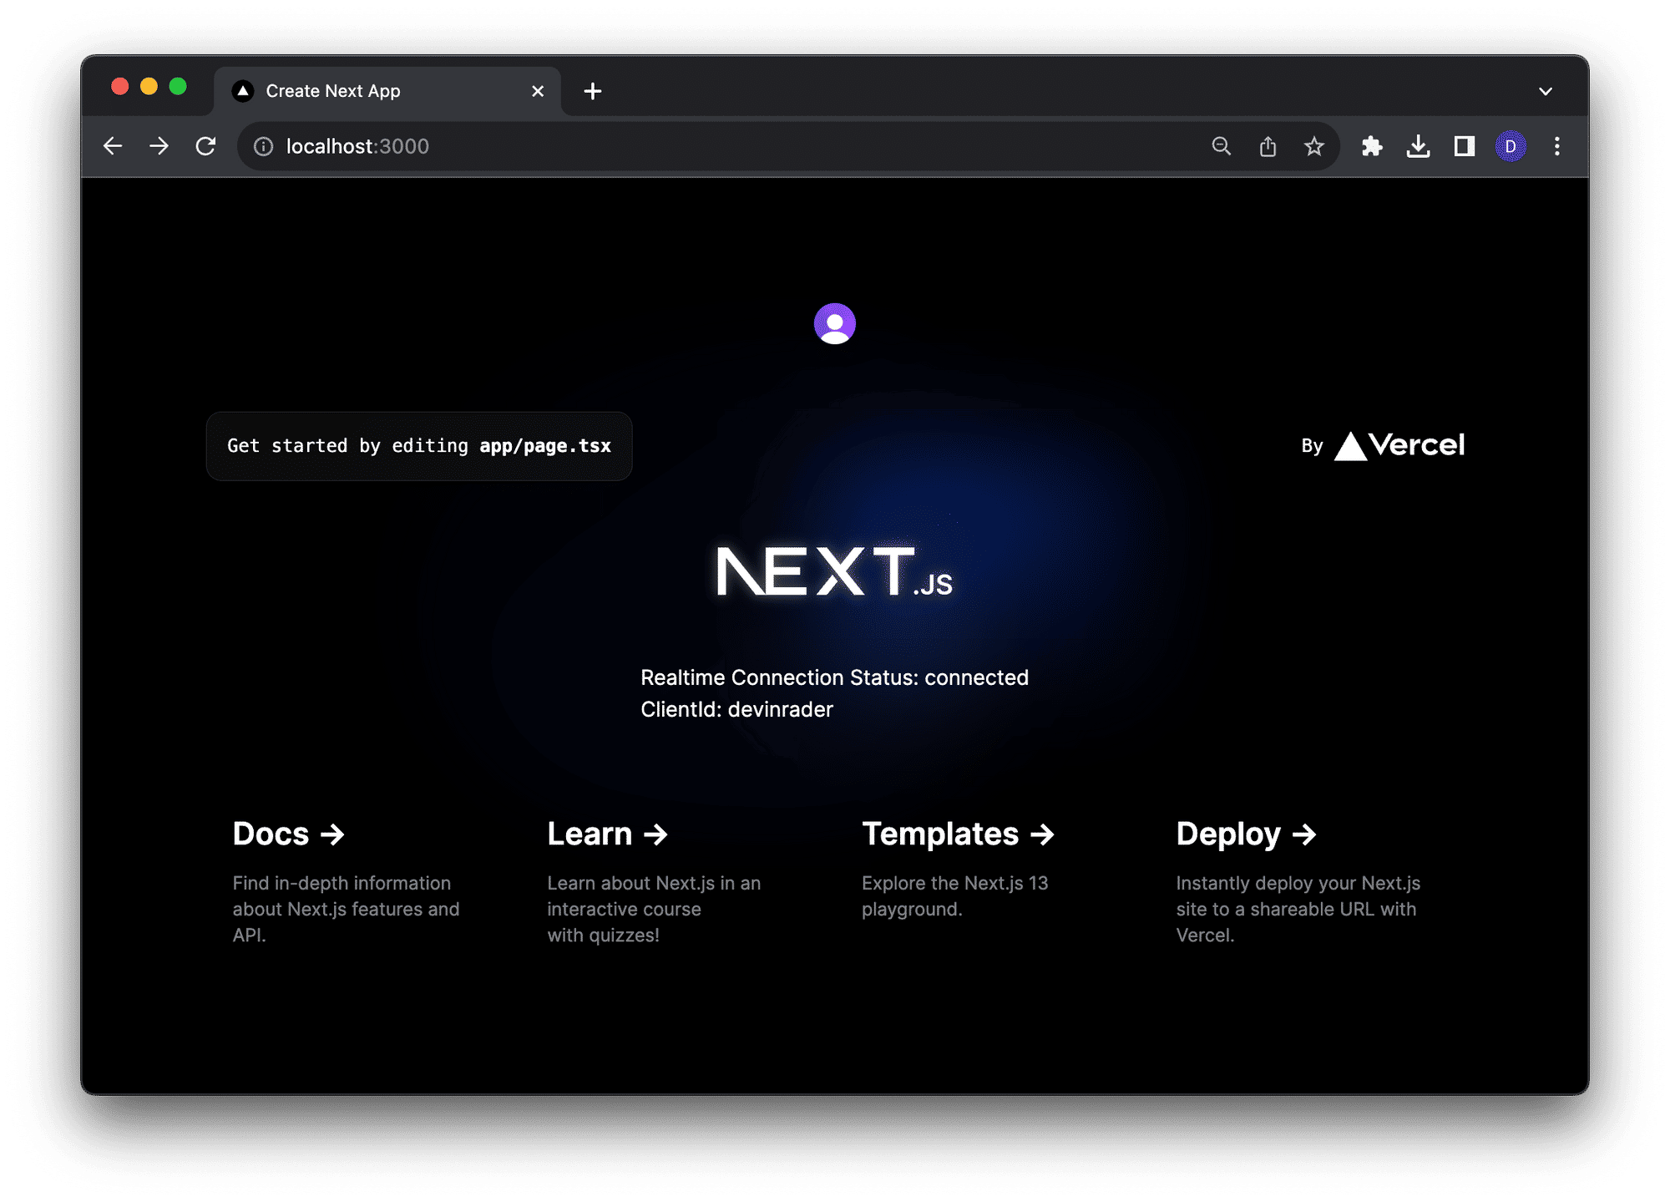
Task: View site information icon in address bar
Action: tap(264, 146)
